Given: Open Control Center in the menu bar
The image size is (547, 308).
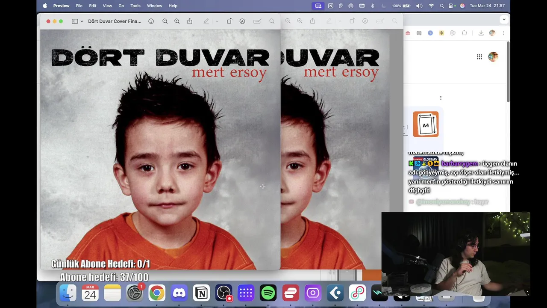Looking at the screenshot, I should (452, 6).
